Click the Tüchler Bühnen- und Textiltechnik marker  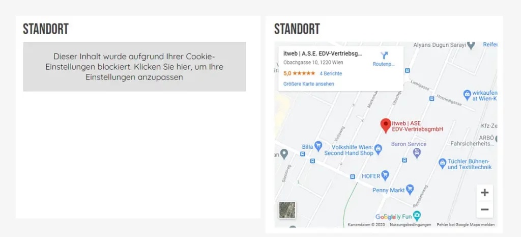pos(442,163)
